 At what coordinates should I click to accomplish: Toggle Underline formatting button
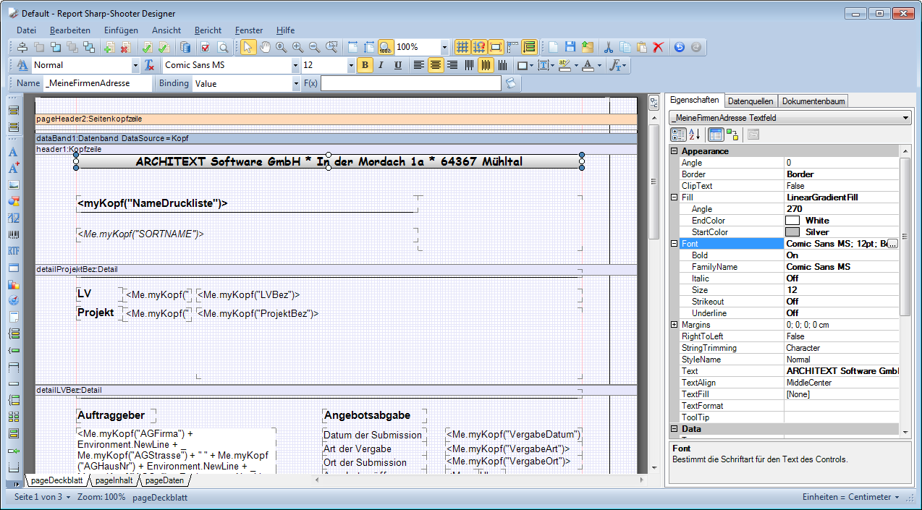click(x=398, y=65)
